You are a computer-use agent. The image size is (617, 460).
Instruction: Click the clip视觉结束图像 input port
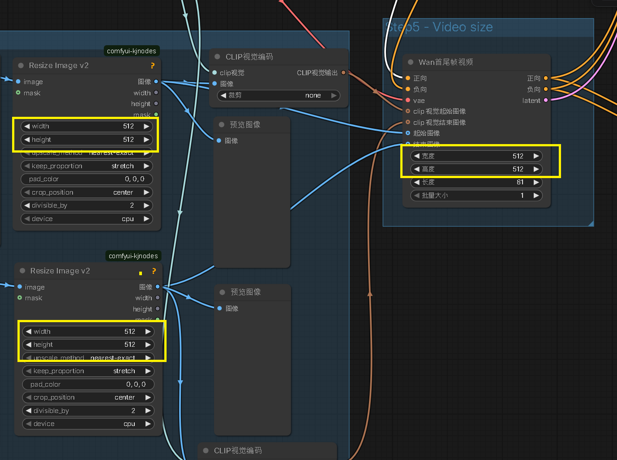click(408, 122)
